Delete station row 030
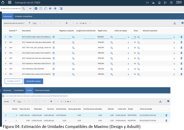Image resolution: width=184 pixels, height=130 pixels. [181, 69]
